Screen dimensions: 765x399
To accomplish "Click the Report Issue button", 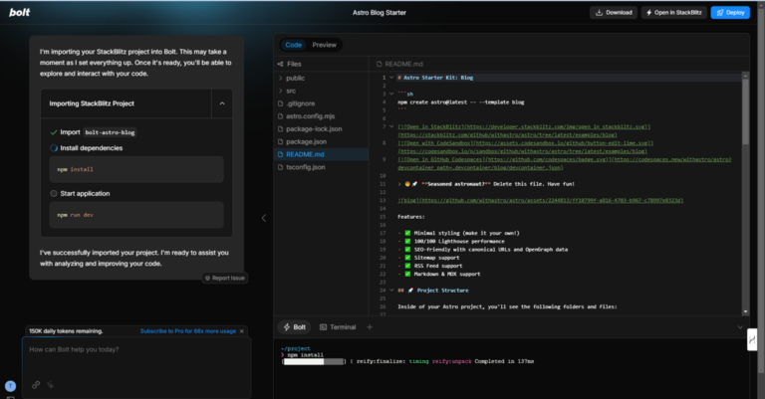I will (x=225, y=278).
